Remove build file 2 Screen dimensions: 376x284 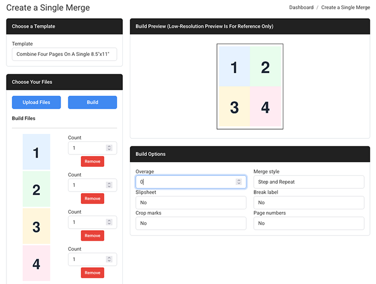(x=92, y=198)
